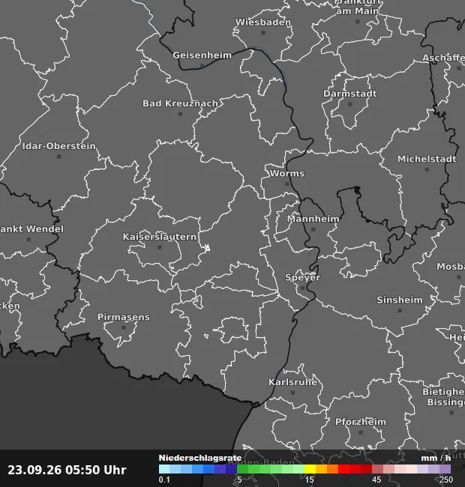Click the Michelstadt city label
Screen dimensions: 465x487
(427, 159)
